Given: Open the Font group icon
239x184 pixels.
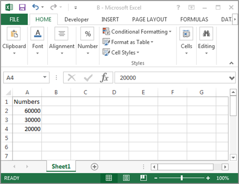Looking at the screenshot, I should tap(38, 34).
